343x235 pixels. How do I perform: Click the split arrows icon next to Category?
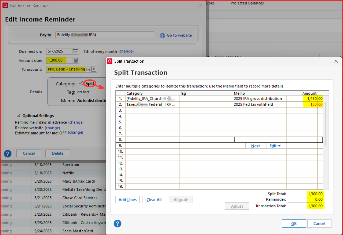pyautogui.click(x=81, y=83)
